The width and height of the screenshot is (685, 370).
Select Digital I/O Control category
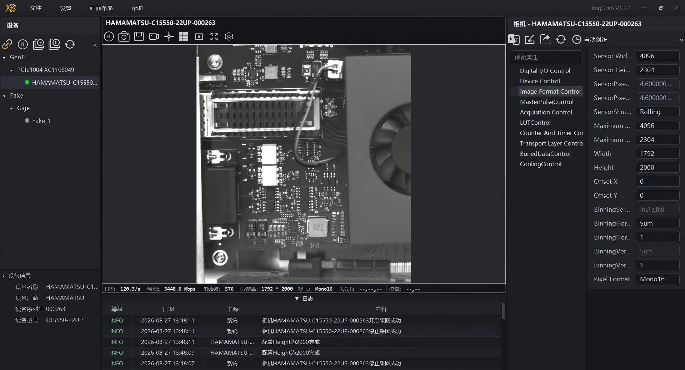tap(545, 71)
